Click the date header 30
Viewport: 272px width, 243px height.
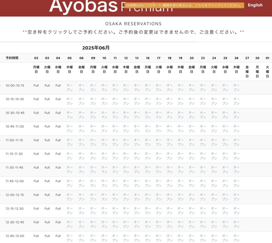pos(257,58)
